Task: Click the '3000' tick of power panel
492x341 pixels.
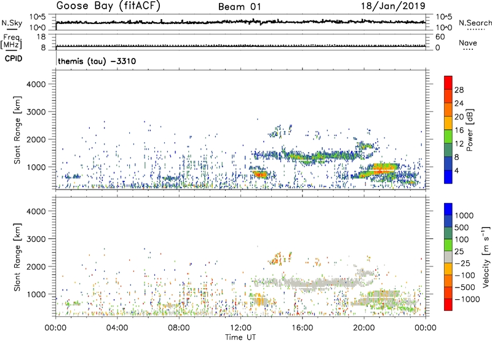Action: 36,112
